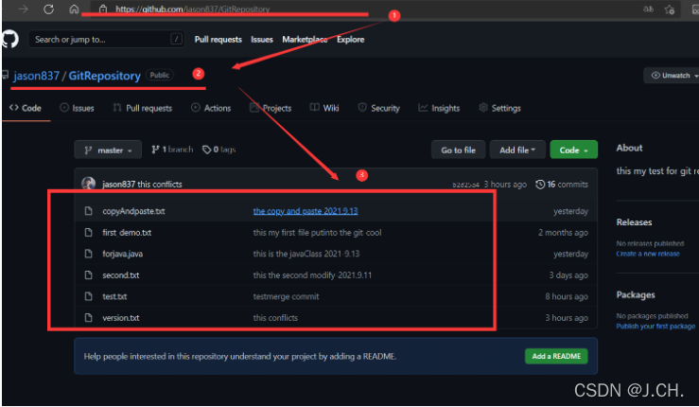Add page to favorites star icon

click(669, 9)
